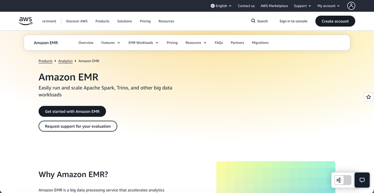Follow the Products breadcrumb link
This screenshot has height=193, width=374.
pos(45,61)
